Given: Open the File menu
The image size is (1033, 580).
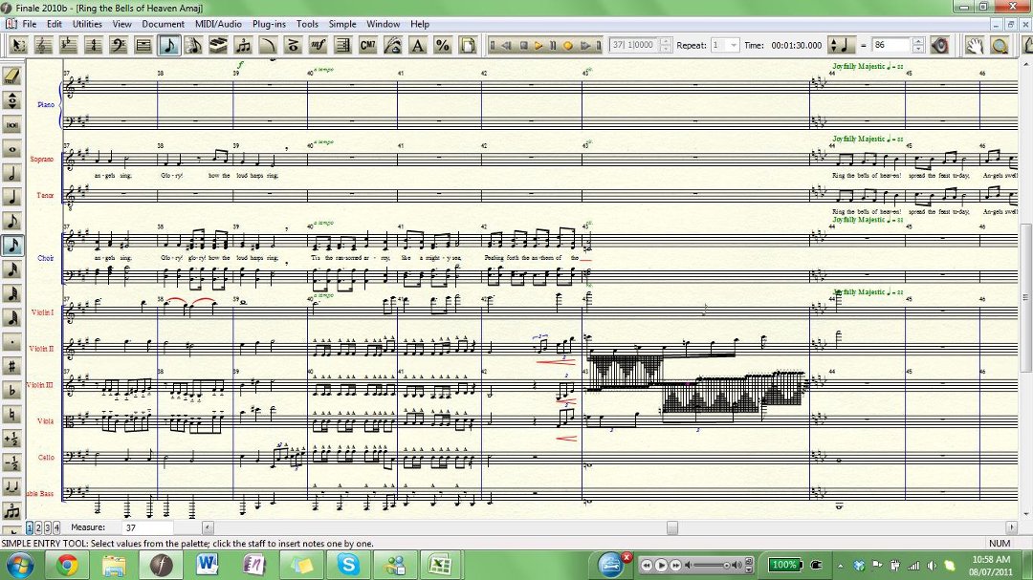Looking at the screenshot, I should [30, 24].
